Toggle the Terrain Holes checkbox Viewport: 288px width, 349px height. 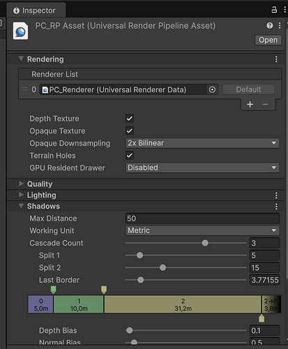[130, 156]
